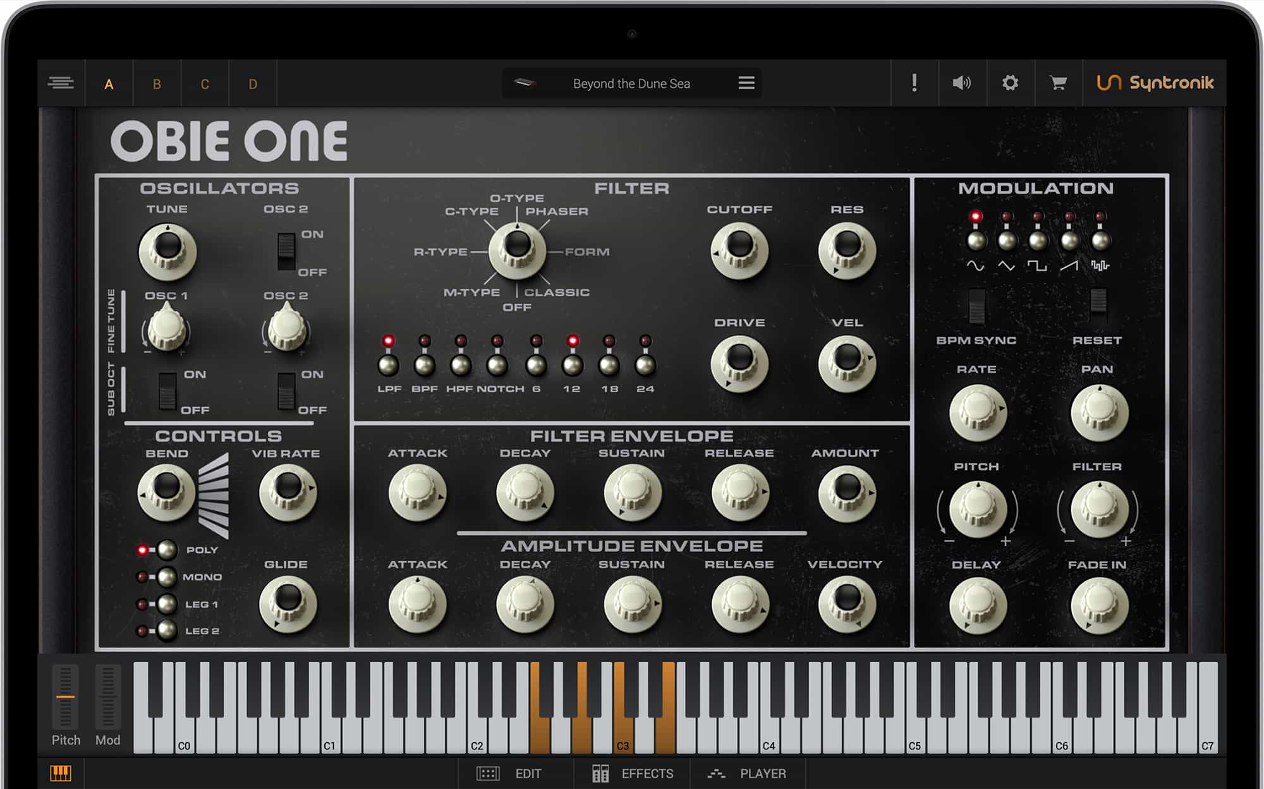Play the C4 key on keyboard
1264x789 pixels.
[x=769, y=736]
